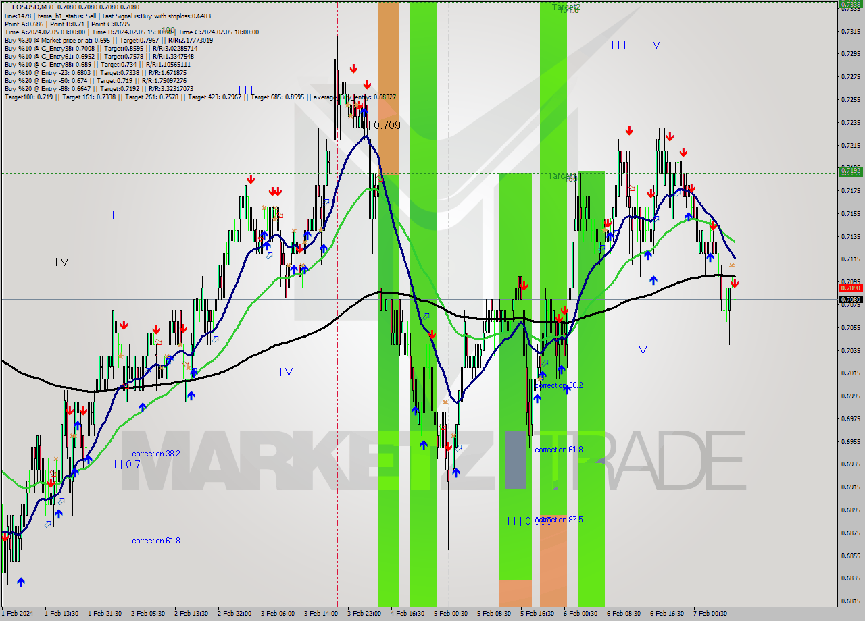
Task: Click the 0.7235 price axis label
Action: coord(850,122)
